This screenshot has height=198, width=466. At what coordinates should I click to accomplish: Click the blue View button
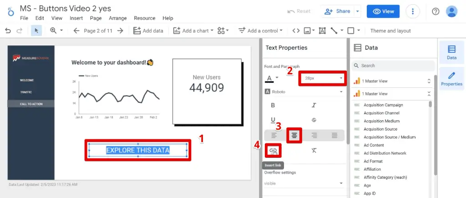point(383,11)
